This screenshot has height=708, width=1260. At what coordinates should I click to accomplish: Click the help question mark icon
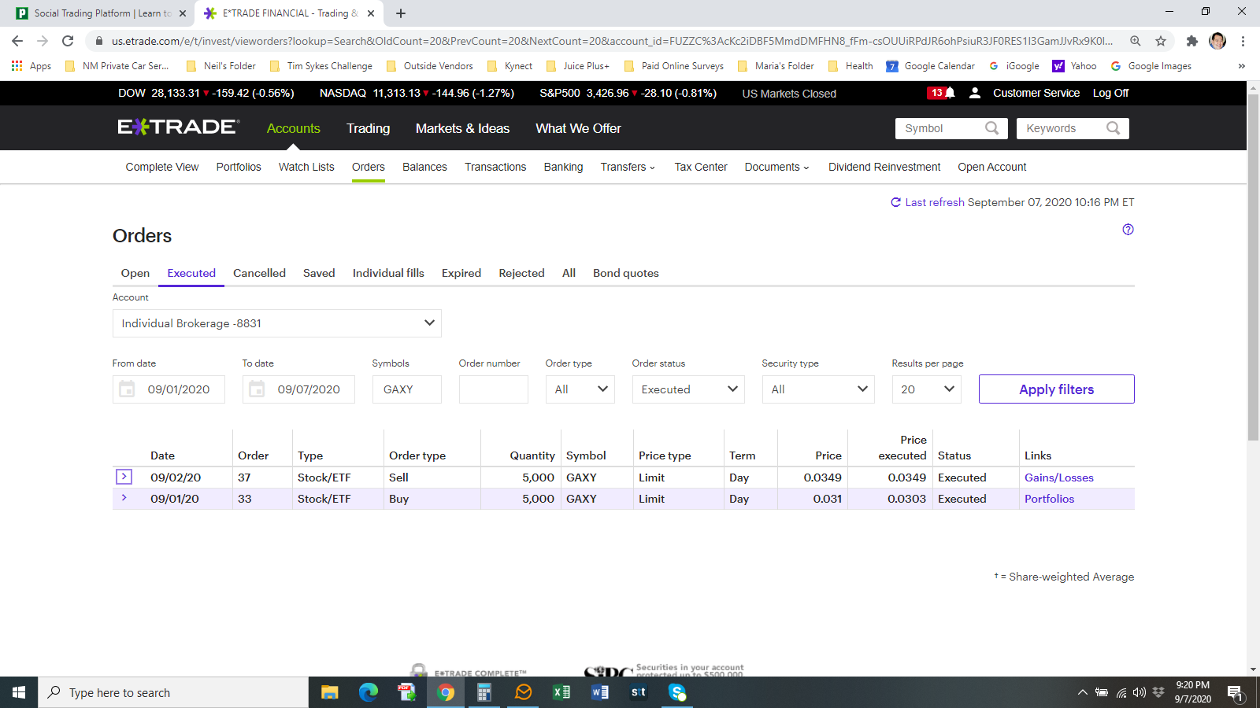click(x=1128, y=230)
